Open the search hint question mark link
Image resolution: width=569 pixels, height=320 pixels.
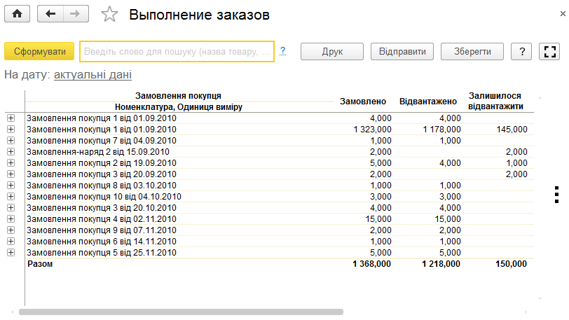(282, 51)
